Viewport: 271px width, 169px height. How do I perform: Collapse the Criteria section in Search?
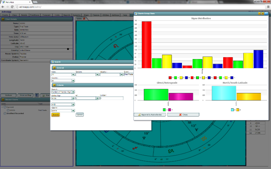click(x=54, y=85)
